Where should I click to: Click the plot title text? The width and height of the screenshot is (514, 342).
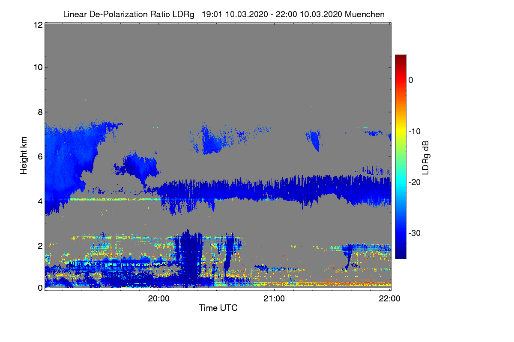(224, 14)
